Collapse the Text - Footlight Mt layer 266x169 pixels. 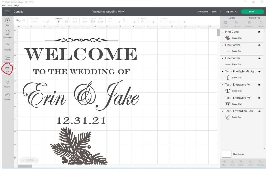[223, 72]
